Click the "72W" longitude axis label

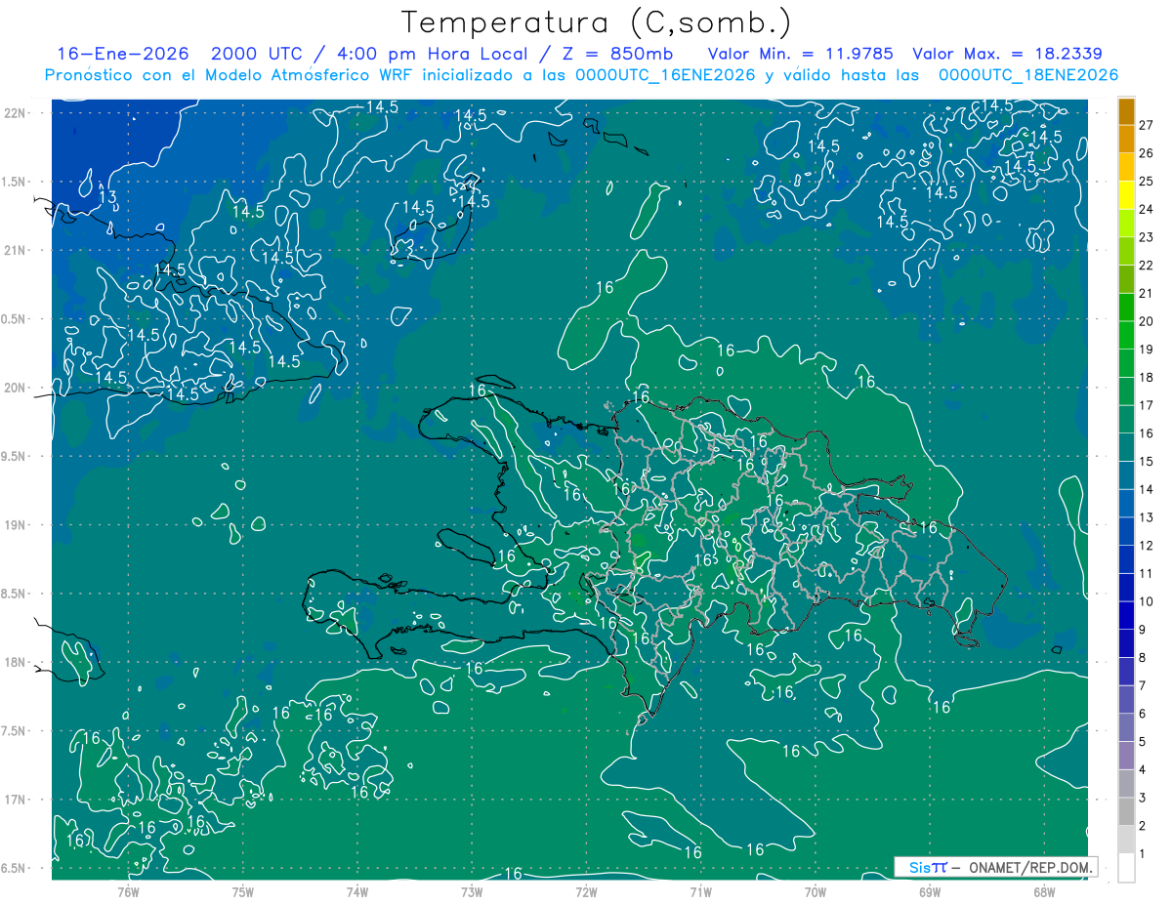586,891
